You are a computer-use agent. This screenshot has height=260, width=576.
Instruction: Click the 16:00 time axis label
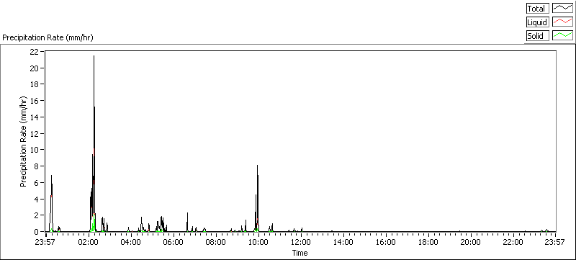[386, 242]
